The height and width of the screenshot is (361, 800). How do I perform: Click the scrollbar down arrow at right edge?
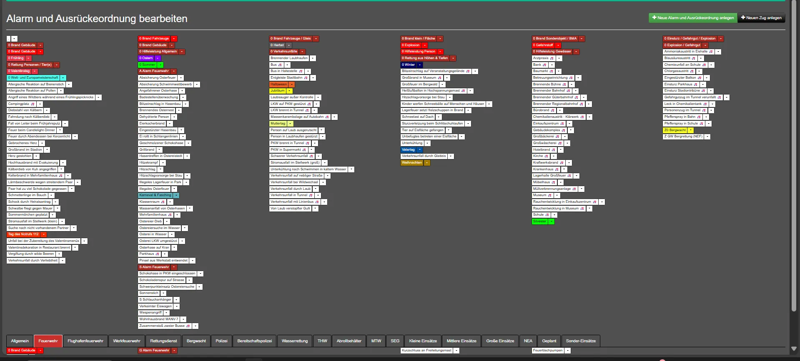794,349
